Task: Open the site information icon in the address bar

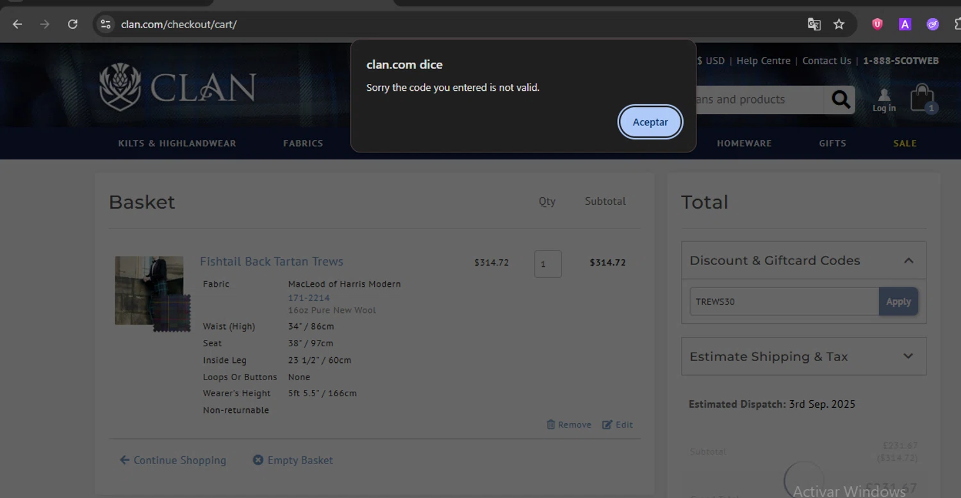Action: tap(106, 24)
